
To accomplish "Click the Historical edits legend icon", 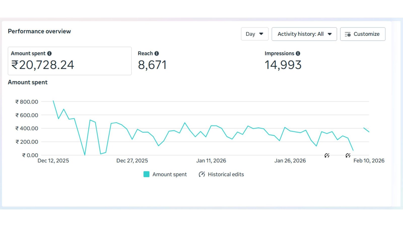I will click(201, 174).
